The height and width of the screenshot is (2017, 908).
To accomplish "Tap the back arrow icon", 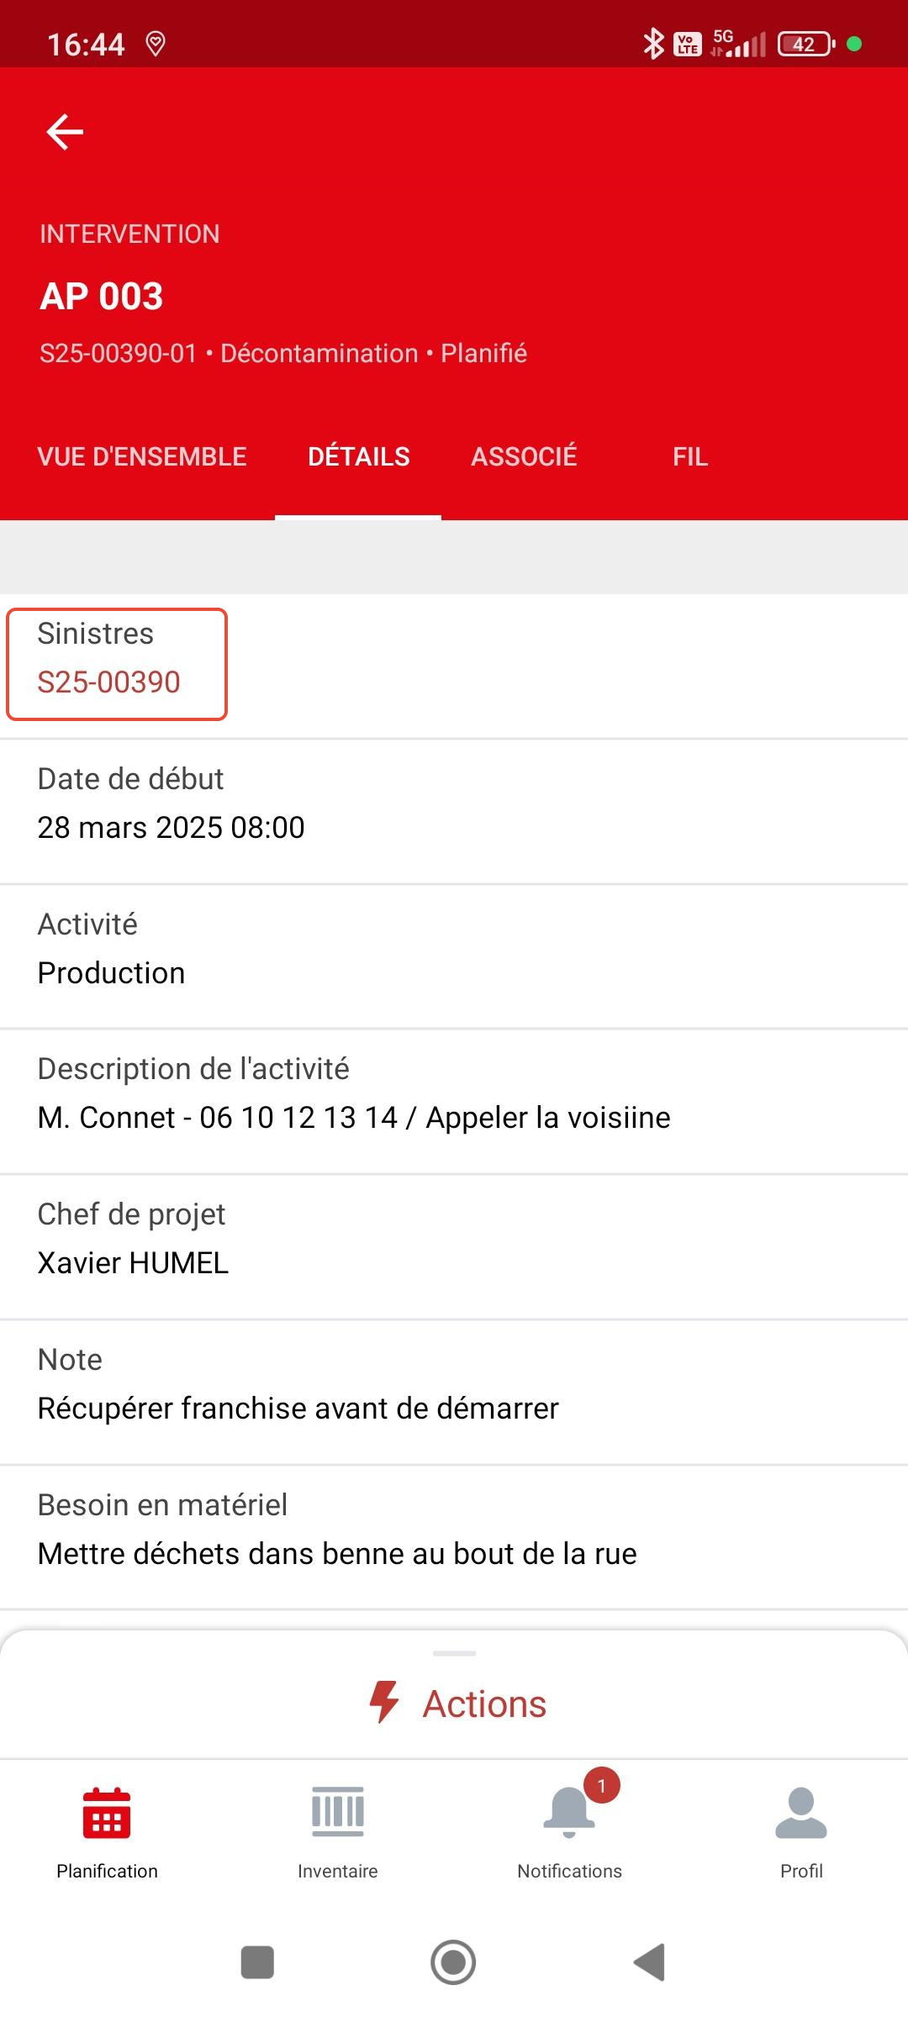I will coord(65,132).
